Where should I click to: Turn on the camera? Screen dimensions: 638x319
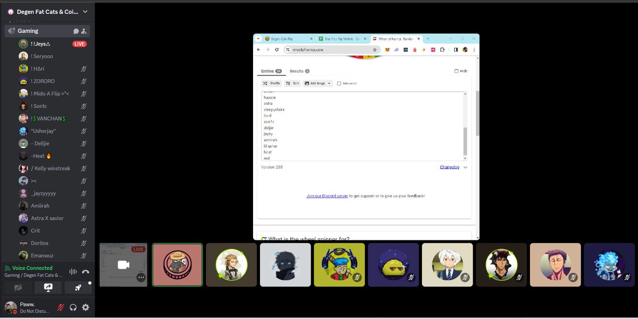click(19, 288)
